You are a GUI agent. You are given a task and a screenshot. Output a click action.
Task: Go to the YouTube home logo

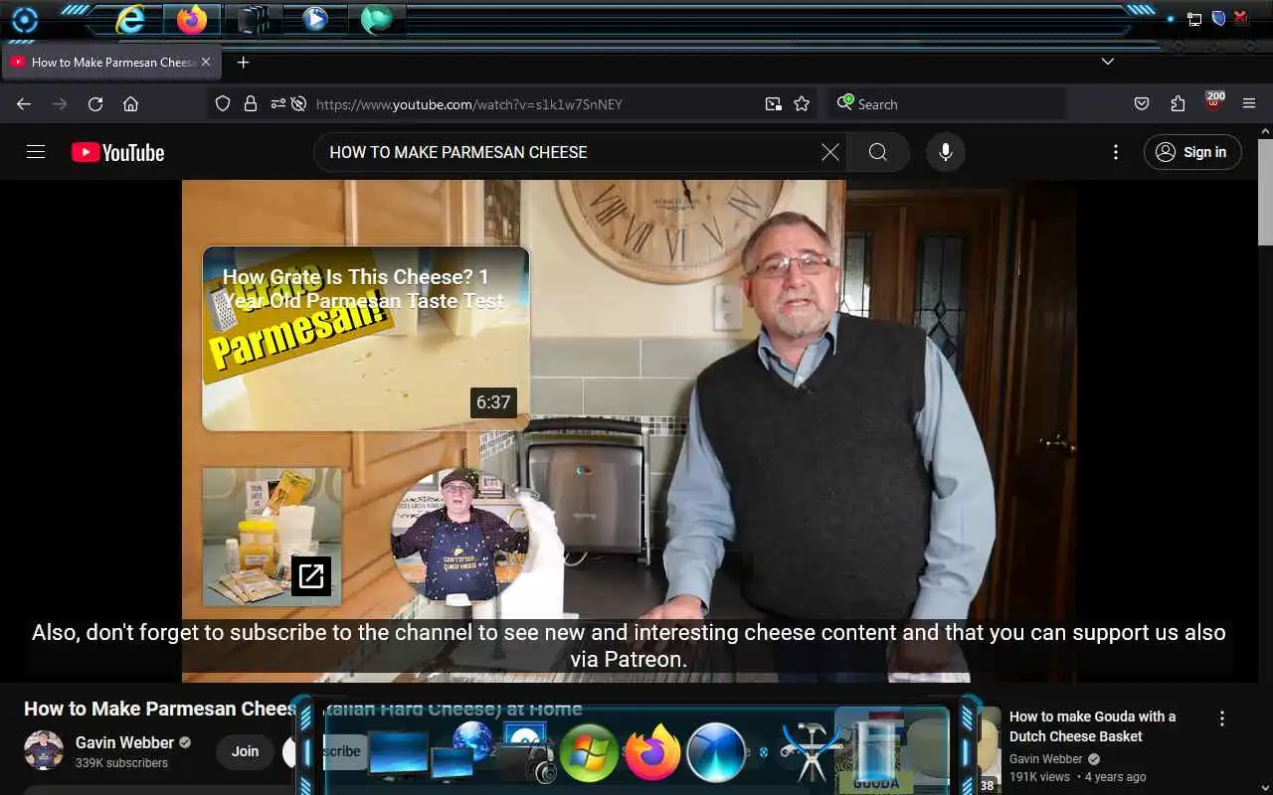[x=117, y=152]
